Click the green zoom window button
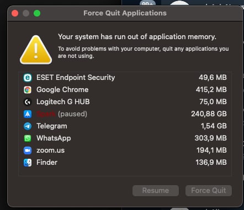Viewport: 244px width, 210px height. (37, 13)
